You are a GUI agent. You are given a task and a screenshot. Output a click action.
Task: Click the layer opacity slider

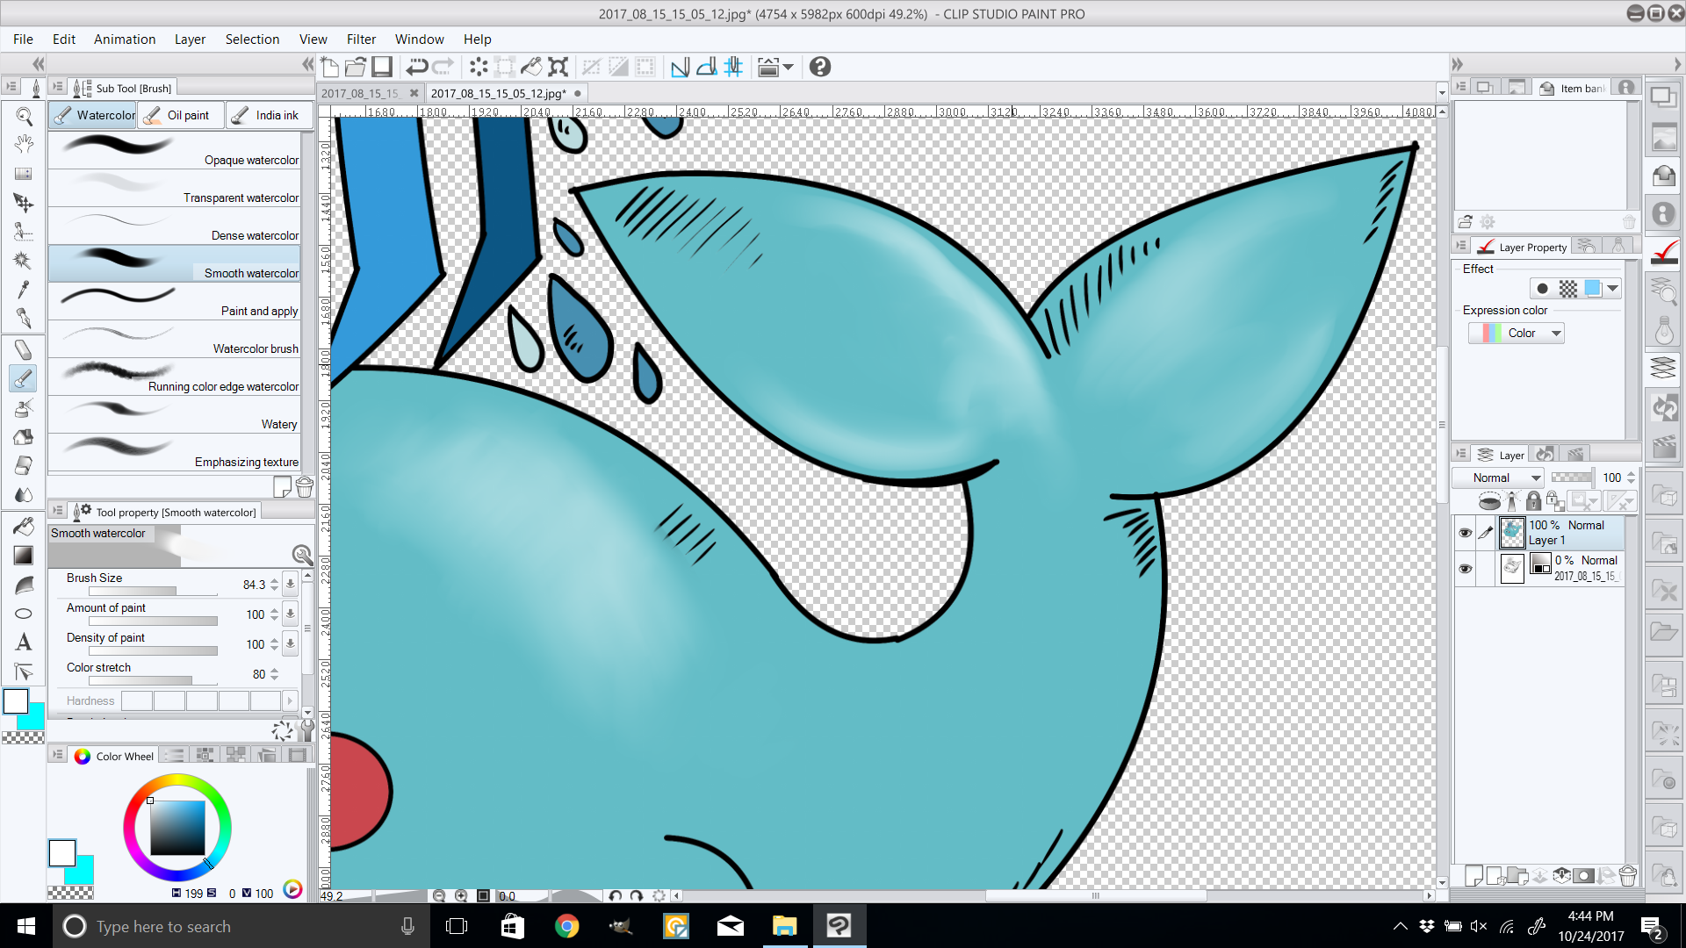[x=1572, y=478]
